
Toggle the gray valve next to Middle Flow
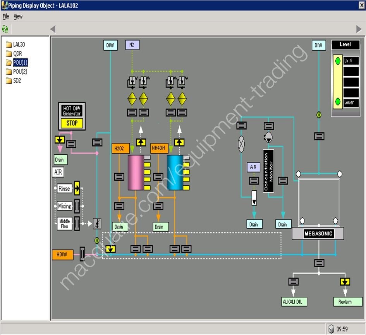click(x=77, y=224)
